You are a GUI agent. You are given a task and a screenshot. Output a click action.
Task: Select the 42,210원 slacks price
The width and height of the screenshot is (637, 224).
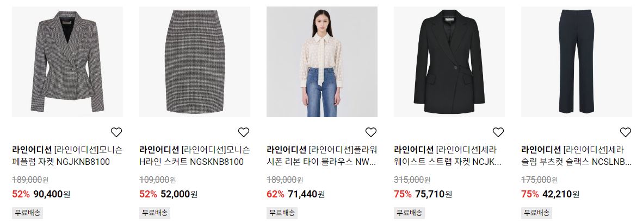(x=561, y=194)
